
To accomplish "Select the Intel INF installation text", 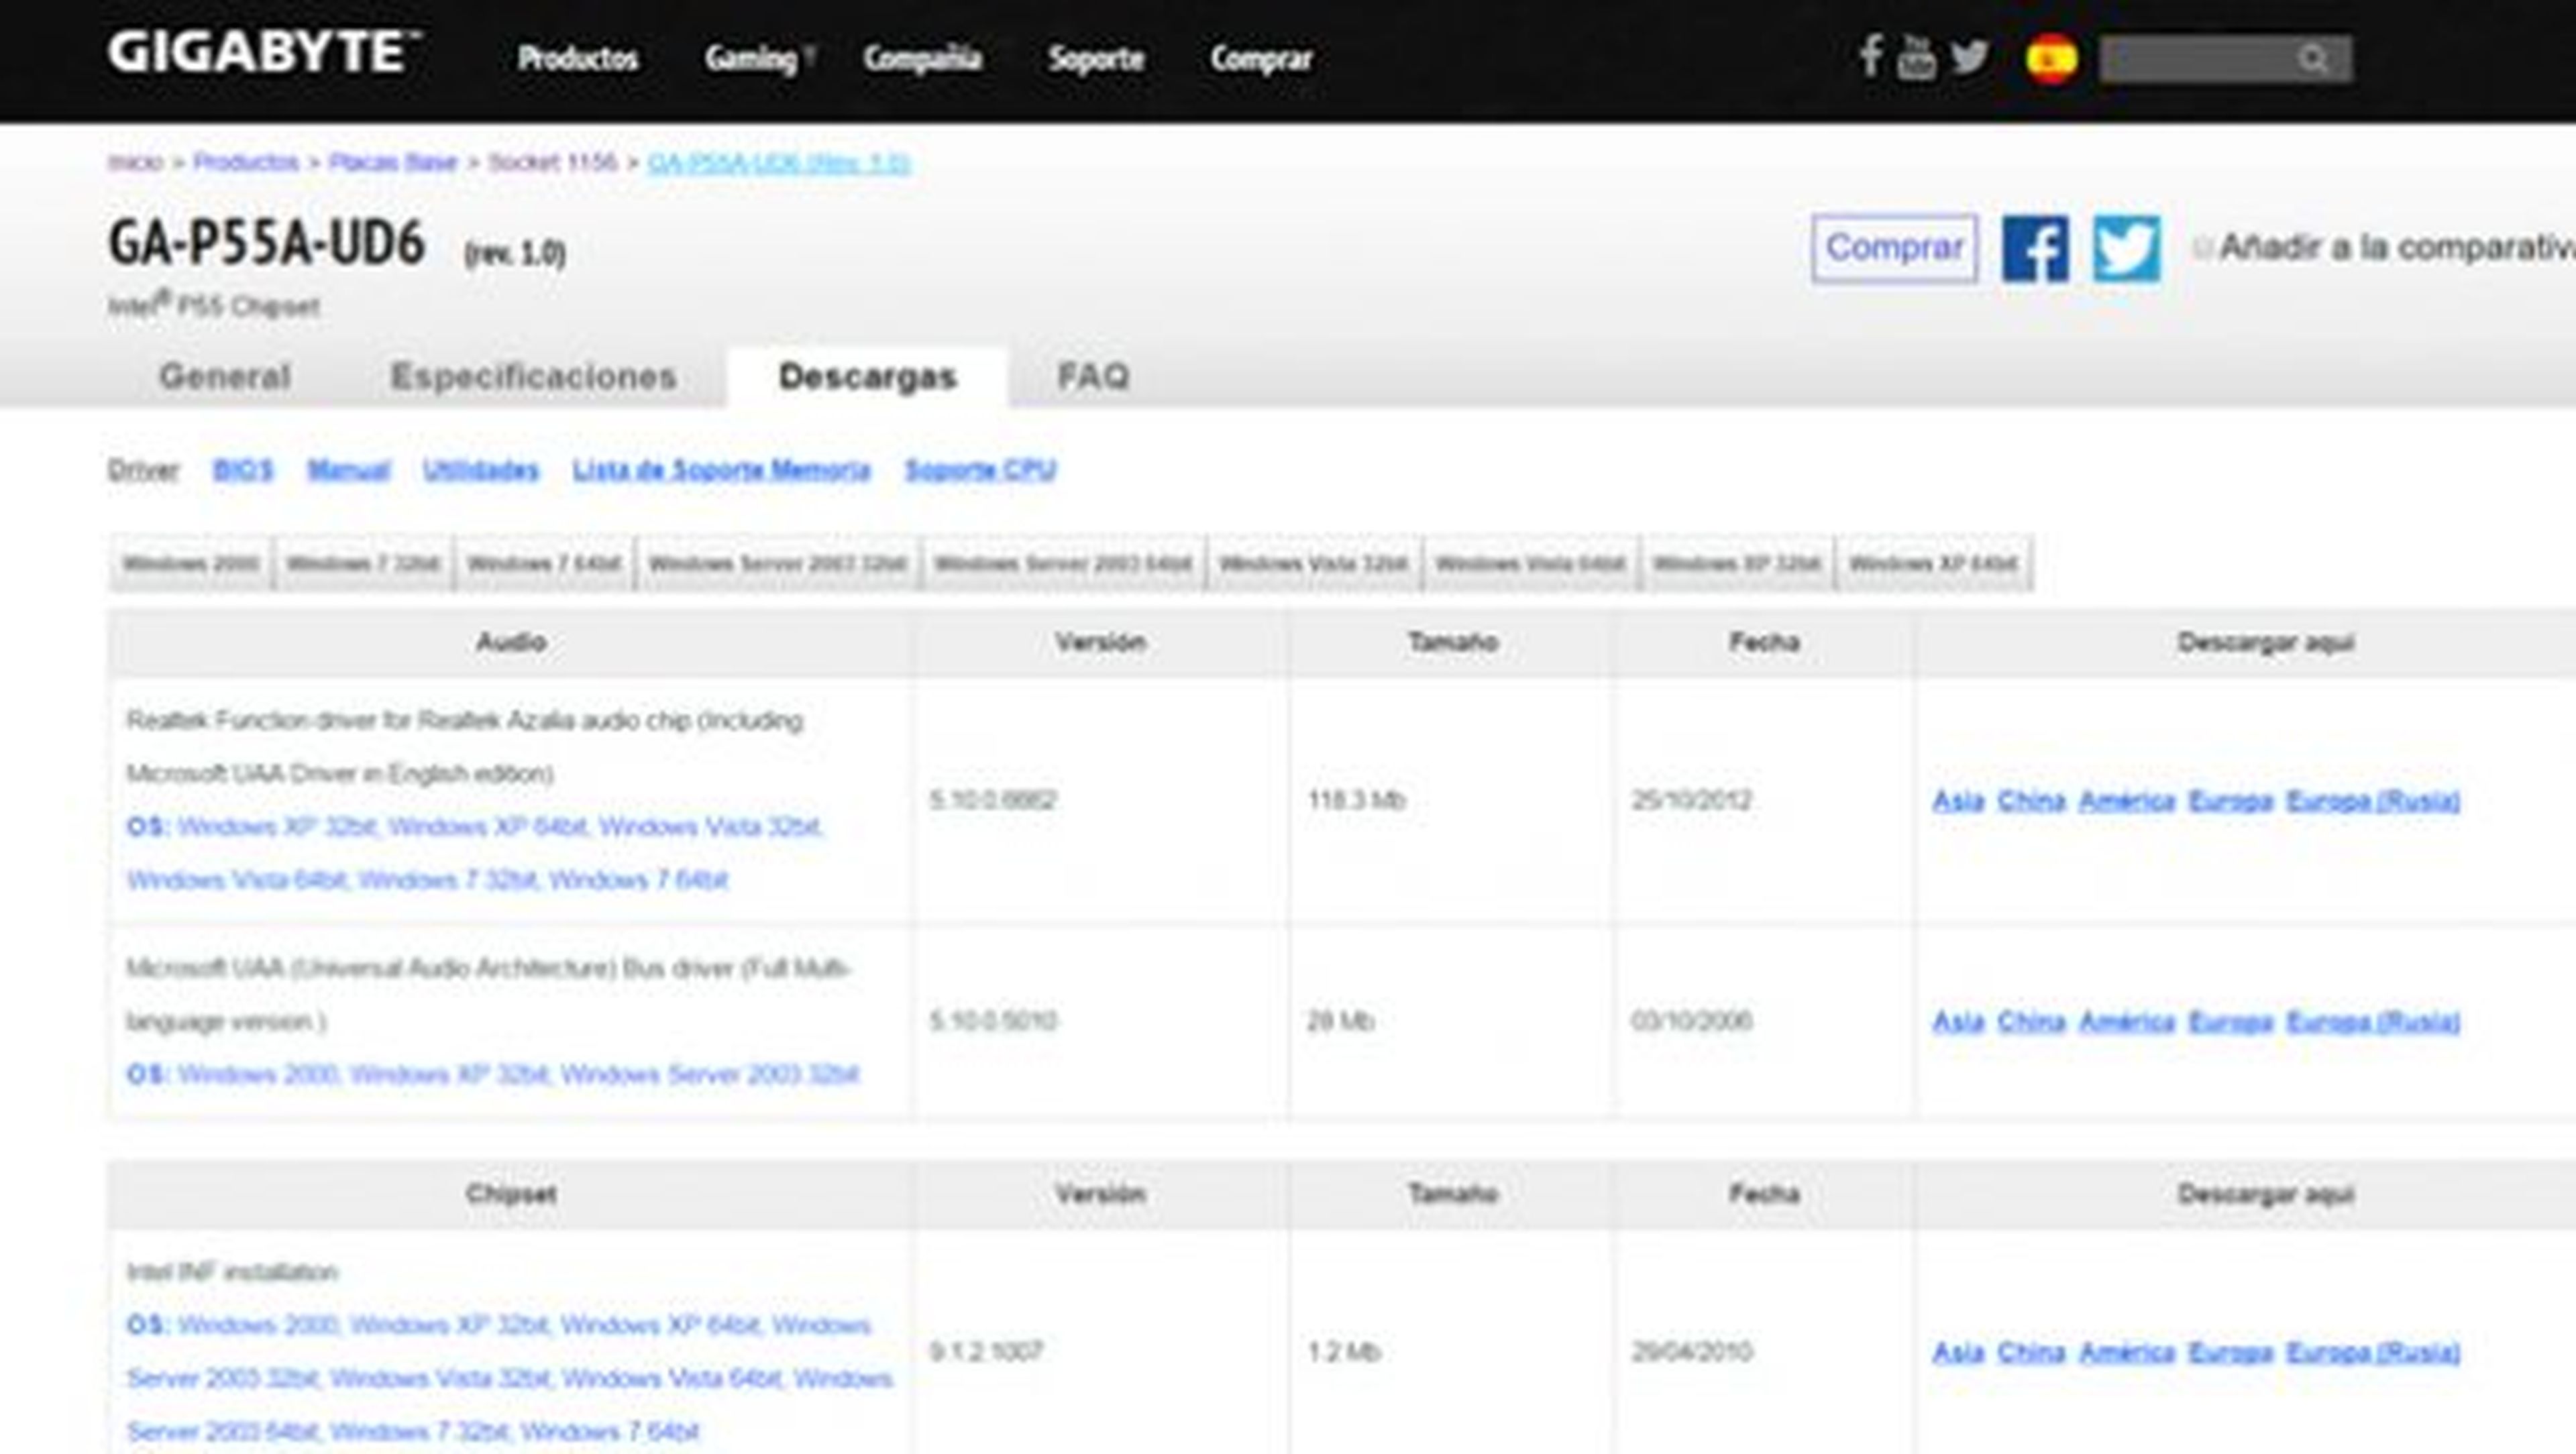I will click(232, 1272).
